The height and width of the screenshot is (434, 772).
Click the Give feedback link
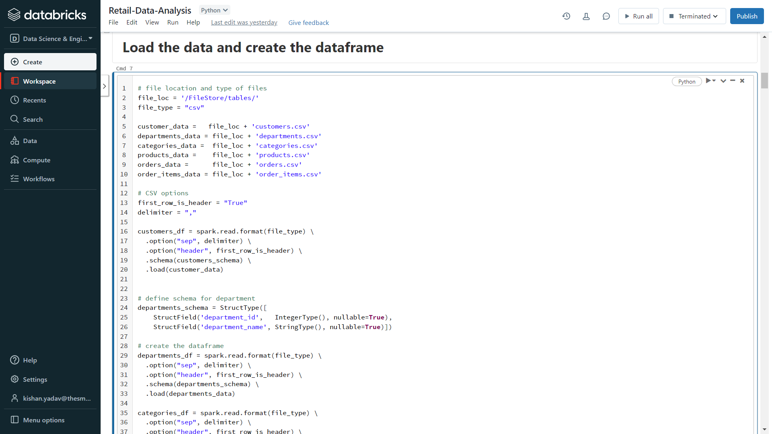pyautogui.click(x=308, y=23)
